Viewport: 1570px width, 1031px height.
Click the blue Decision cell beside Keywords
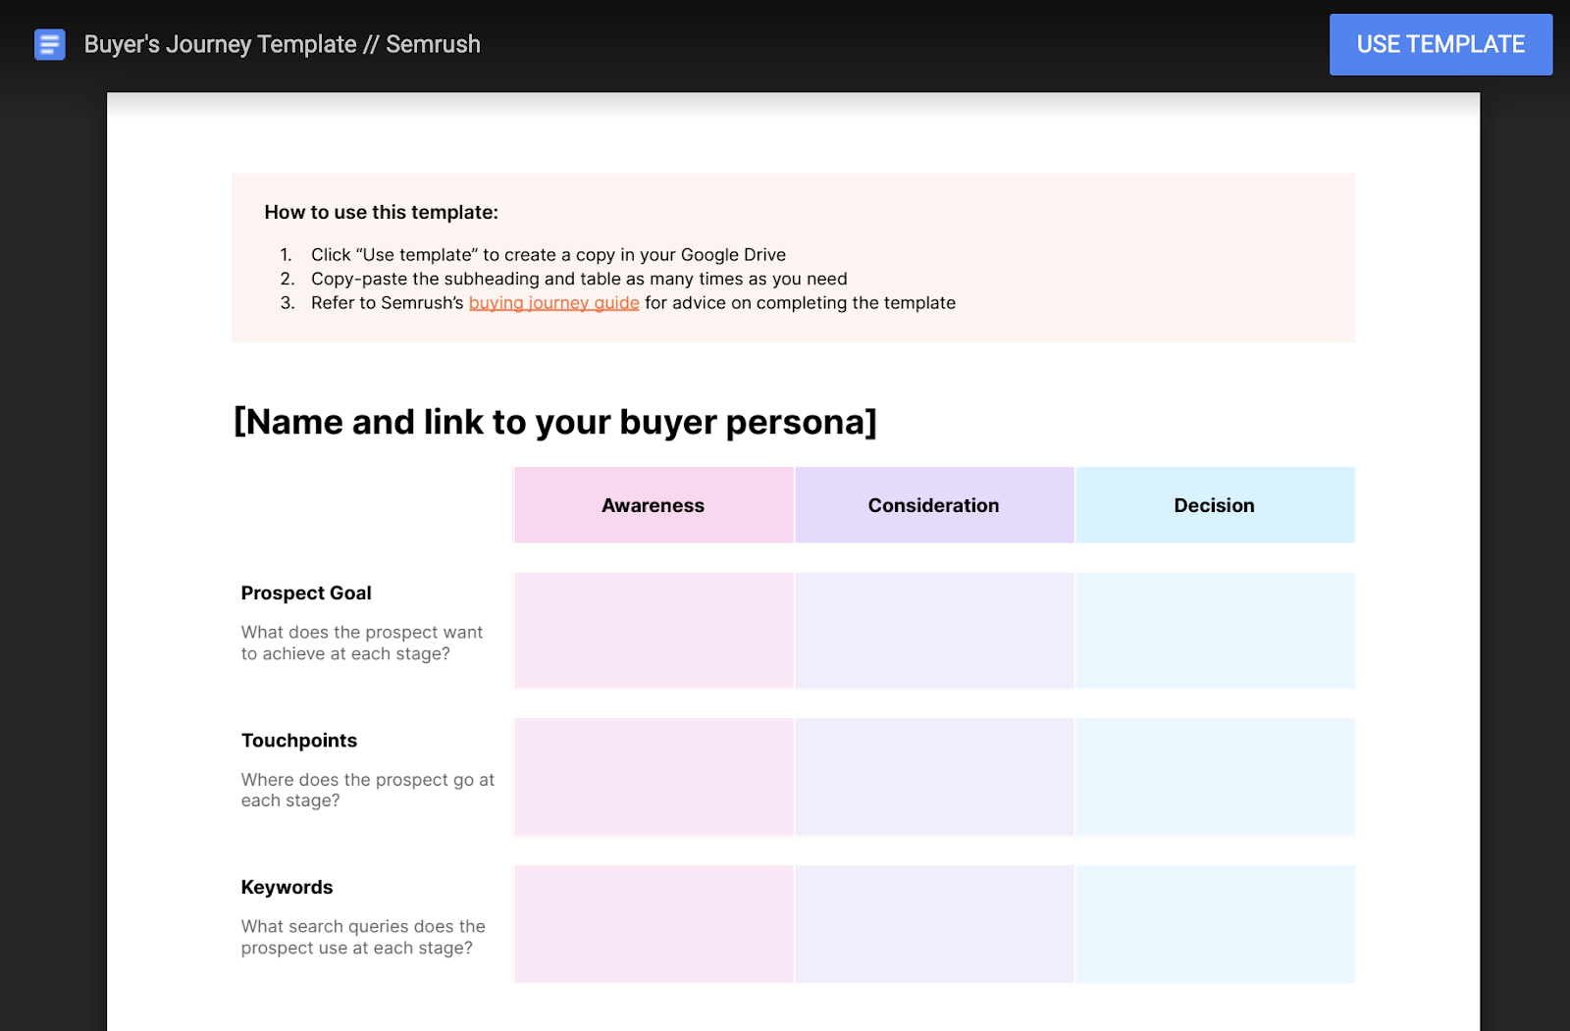click(x=1214, y=923)
